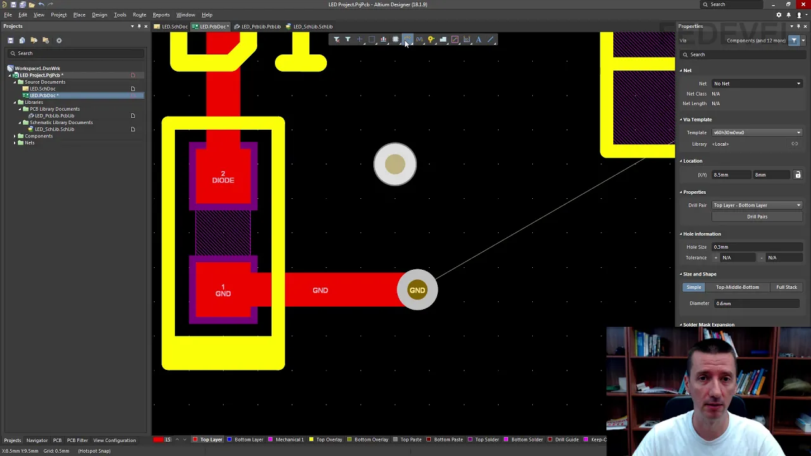This screenshot has height=456, width=811.
Task: Switch to LED_PcbLib.PcbLib document tab
Action: click(257, 27)
